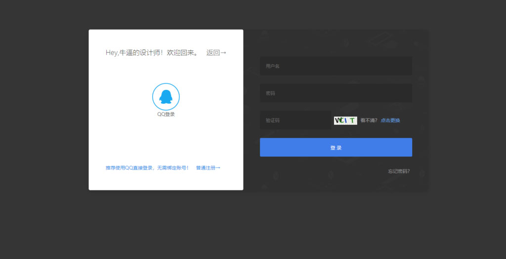Click the '推荐使用QQ直接登录，无需绑定账号！' link
Image resolution: width=506 pixels, height=259 pixels.
tap(147, 168)
